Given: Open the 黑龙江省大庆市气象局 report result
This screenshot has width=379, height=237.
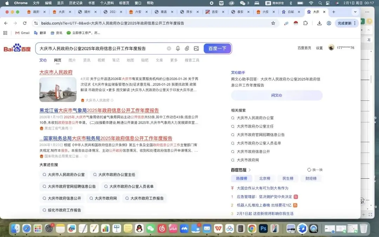Looking at the screenshot, I should 99,111.
